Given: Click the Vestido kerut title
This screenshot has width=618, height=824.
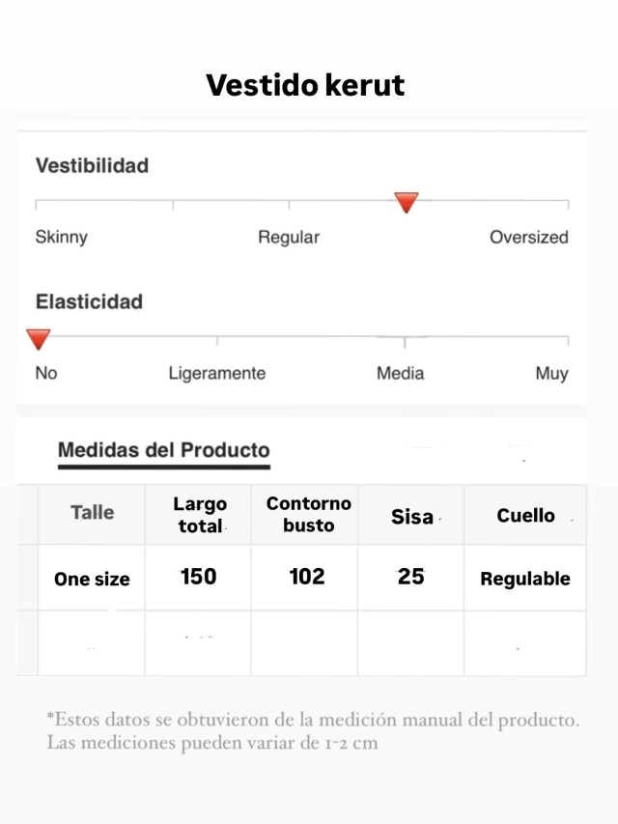Looking at the screenshot, I should coord(305,85).
